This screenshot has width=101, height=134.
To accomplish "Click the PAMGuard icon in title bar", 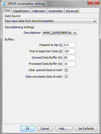I will point(4,4).
